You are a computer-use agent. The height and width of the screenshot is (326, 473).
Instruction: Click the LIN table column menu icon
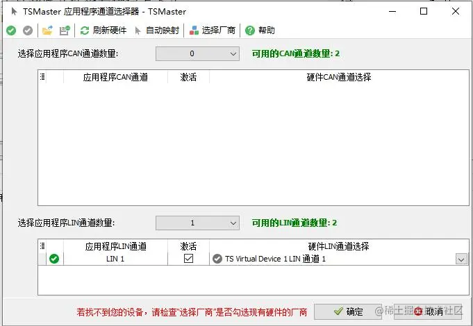coord(42,246)
